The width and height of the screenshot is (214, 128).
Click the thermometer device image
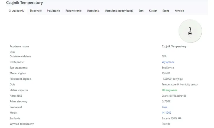[190, 31]
